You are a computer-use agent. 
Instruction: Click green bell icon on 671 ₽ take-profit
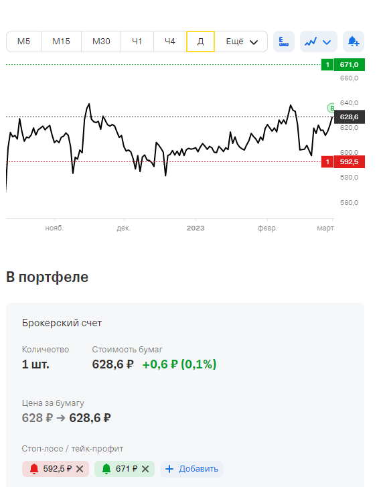106,469
